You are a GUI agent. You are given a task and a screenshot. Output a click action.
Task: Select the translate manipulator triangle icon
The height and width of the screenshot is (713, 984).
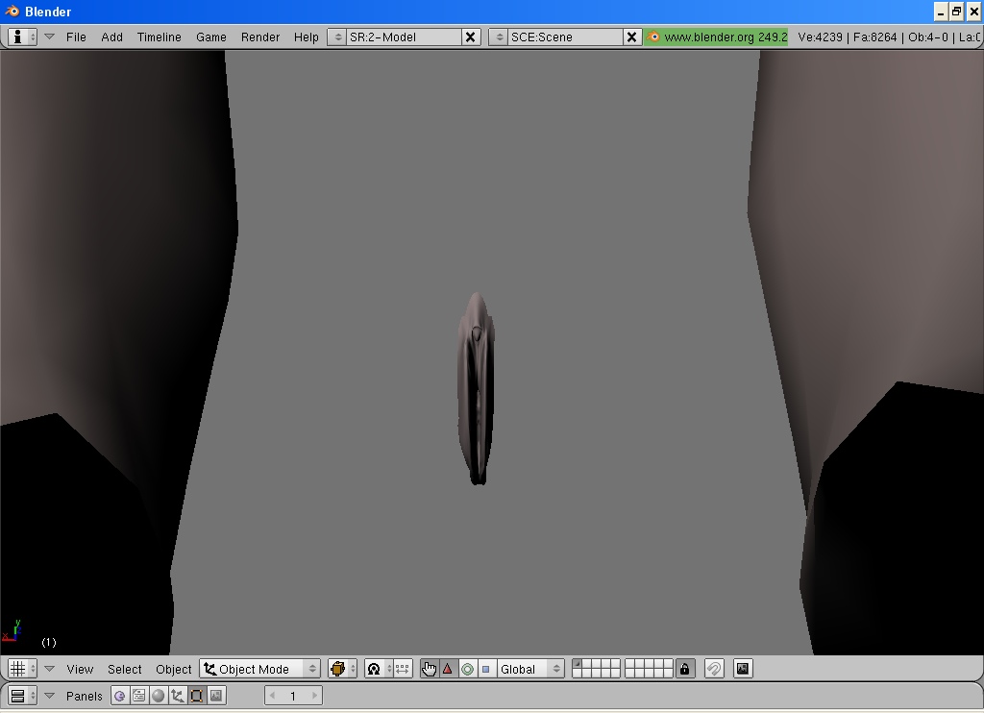click(447, 669)
